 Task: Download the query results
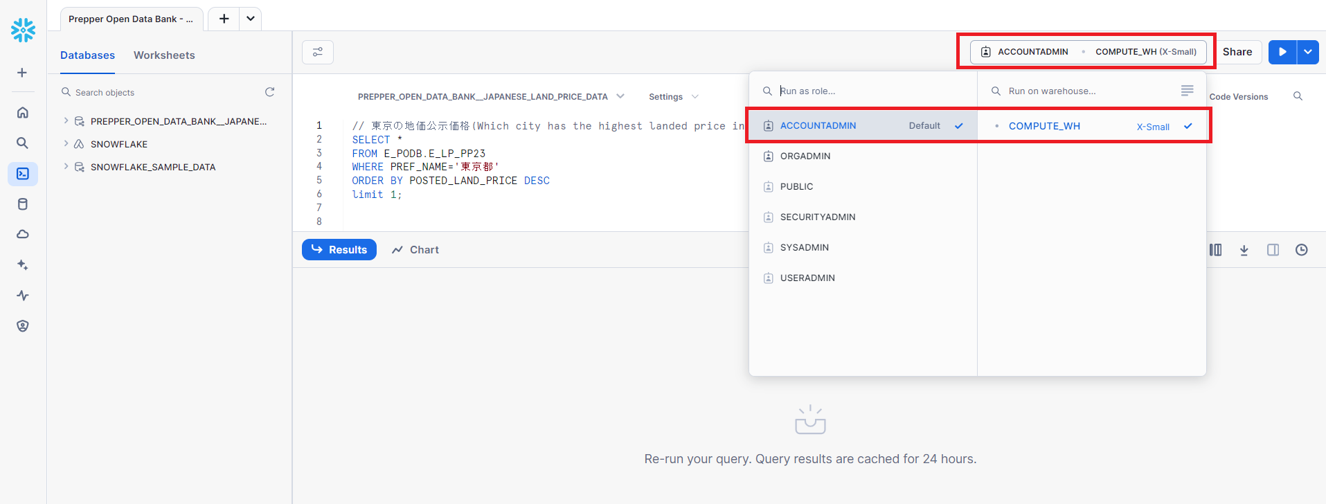pyautogui.click(x=1244, y=250)
